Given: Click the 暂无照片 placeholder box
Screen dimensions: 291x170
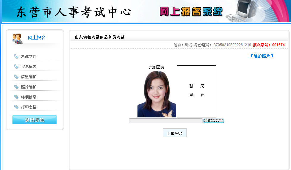Looking at the screenshot, I should coord(196,92).
